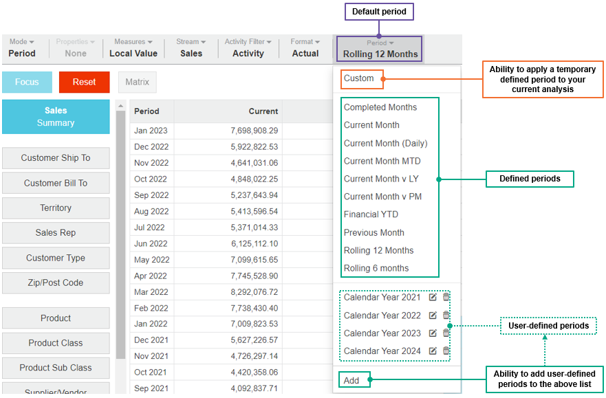Screen dimensions: 606x398
Task: Select Rolling 12 Months in the list
Action: click(x=378, y=250)
